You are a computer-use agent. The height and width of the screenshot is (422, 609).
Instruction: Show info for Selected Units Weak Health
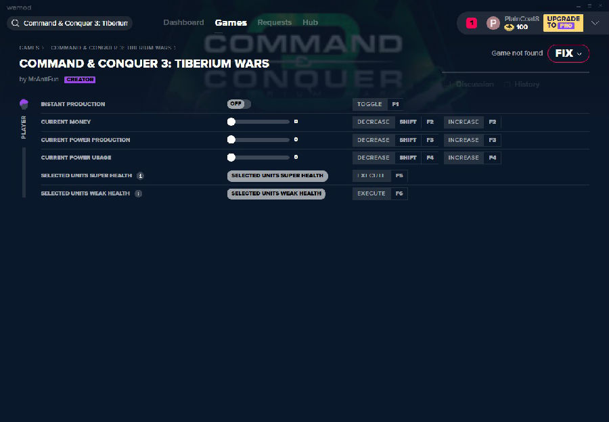pyautogui.click(x=138, y=193)
